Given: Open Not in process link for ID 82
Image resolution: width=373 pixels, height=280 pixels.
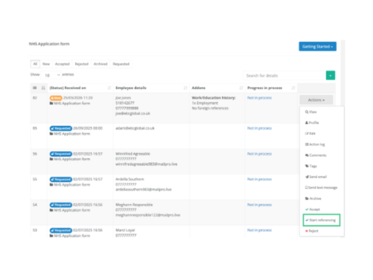Looking at the screenshot, I should click(259, 98).
